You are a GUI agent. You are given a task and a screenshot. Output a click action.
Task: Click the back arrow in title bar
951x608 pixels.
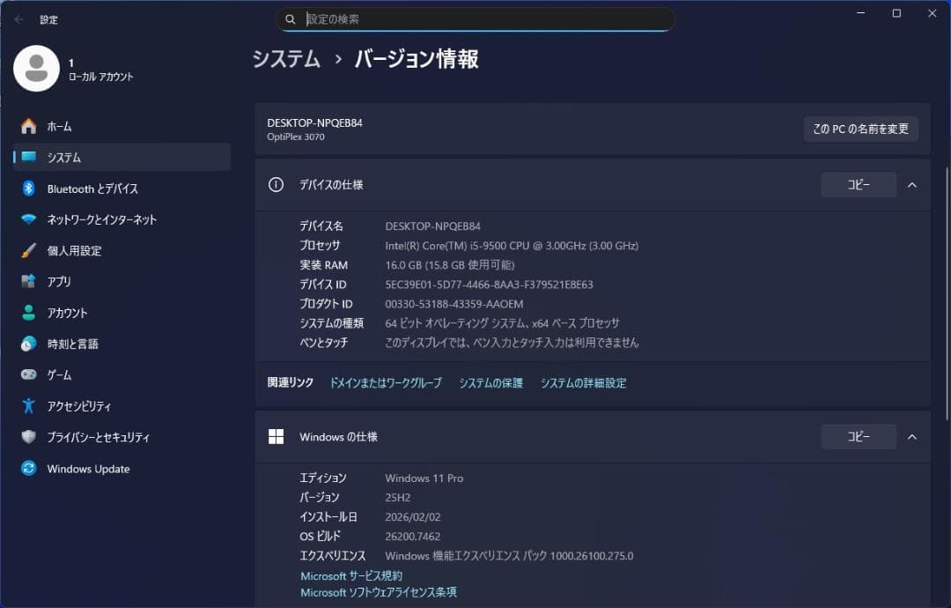[x=19, y=19]
